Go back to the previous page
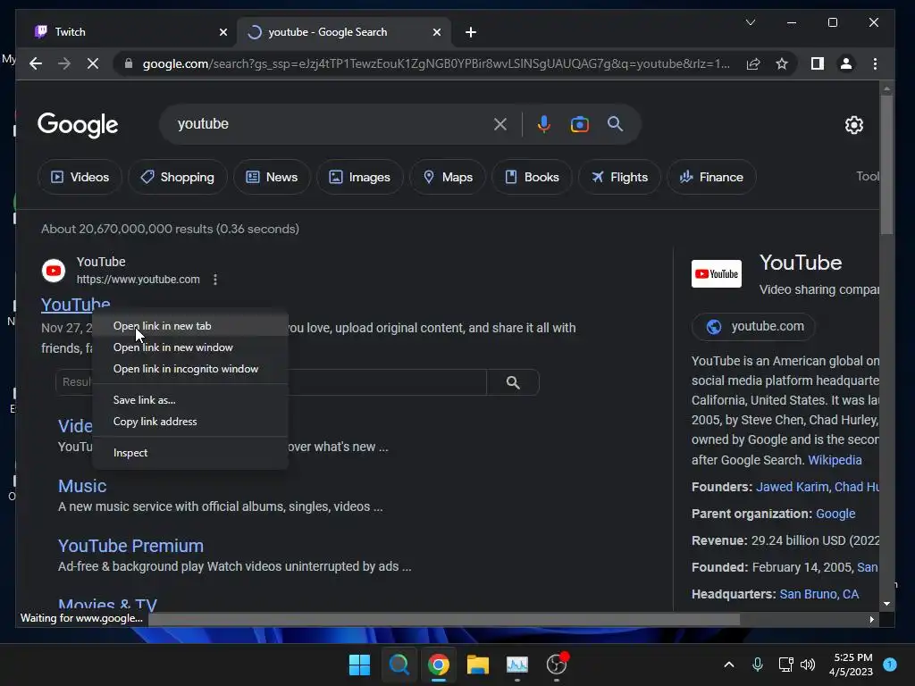Image resolution: width=915 pixels, height=686 pixels. 36,63
